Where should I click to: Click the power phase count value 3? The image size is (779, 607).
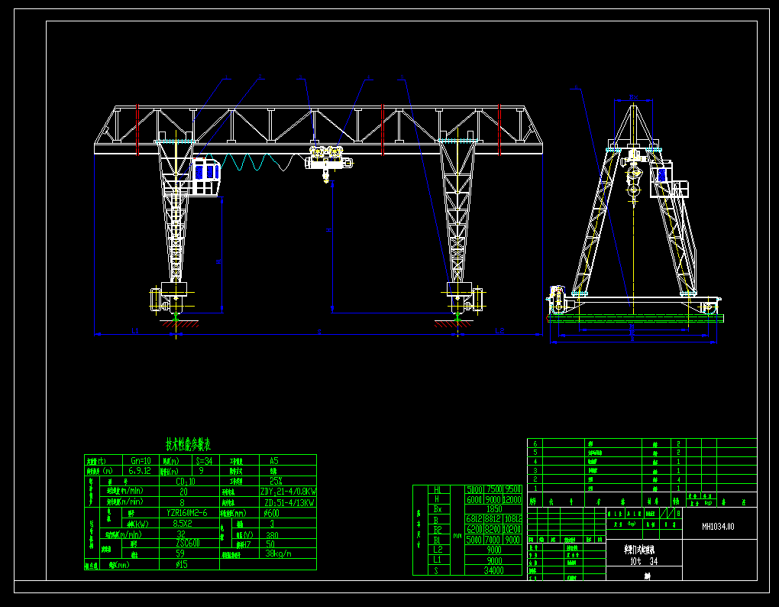click(272, 524)
